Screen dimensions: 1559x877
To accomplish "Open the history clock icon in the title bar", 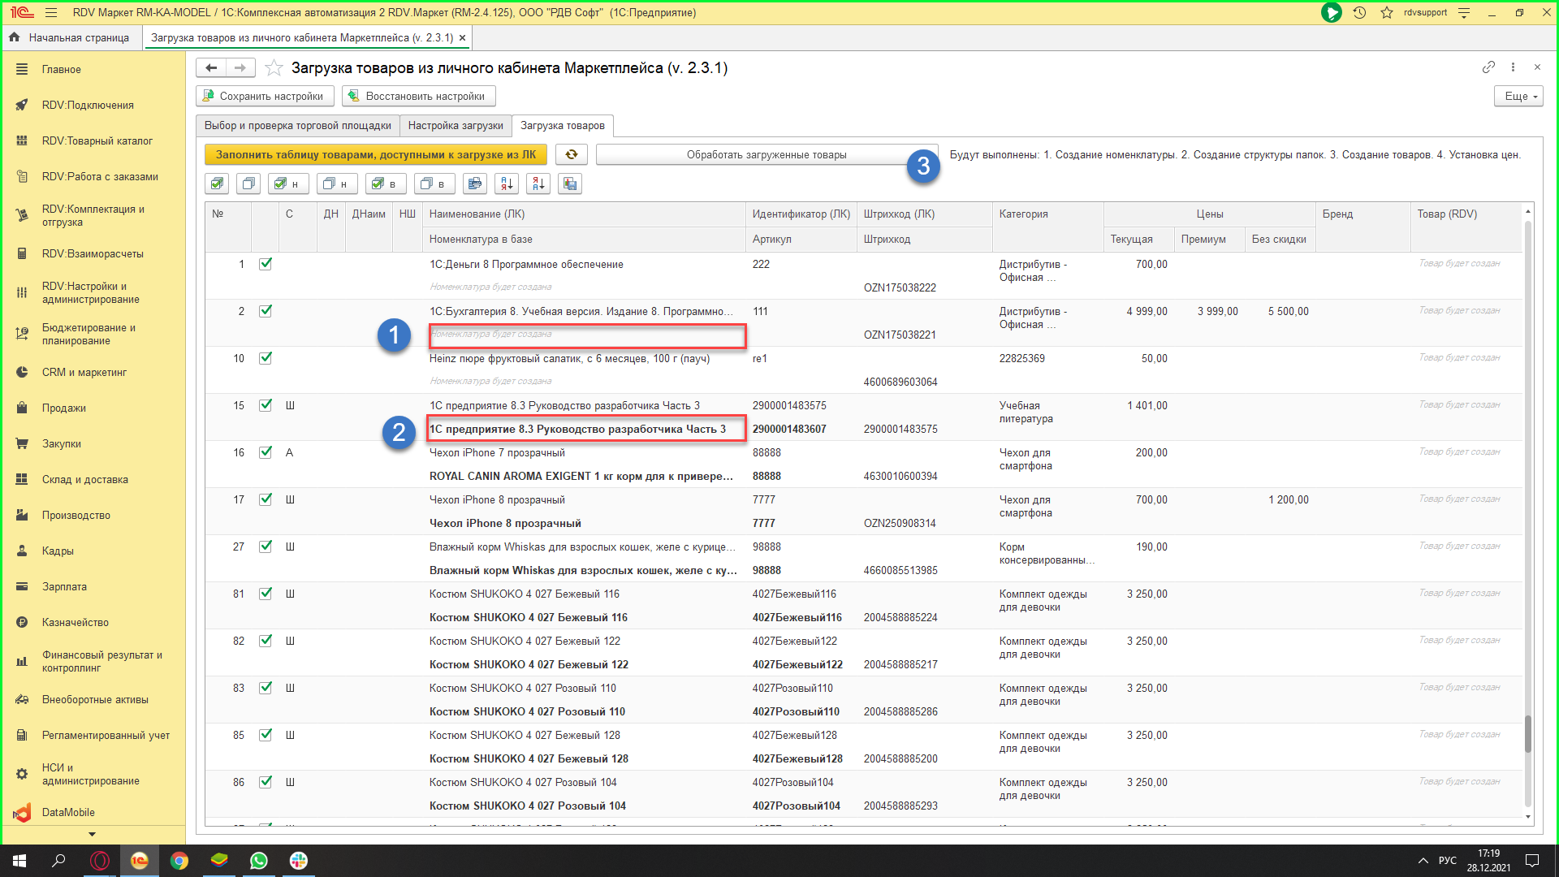I will [x=1359, y=13].
